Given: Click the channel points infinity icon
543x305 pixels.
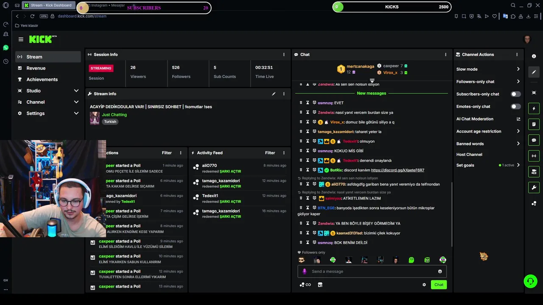Looking at the screenshot, I should point(305,285).
